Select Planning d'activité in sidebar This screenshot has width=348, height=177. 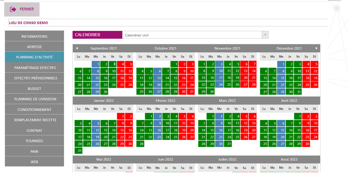(34, 57)
